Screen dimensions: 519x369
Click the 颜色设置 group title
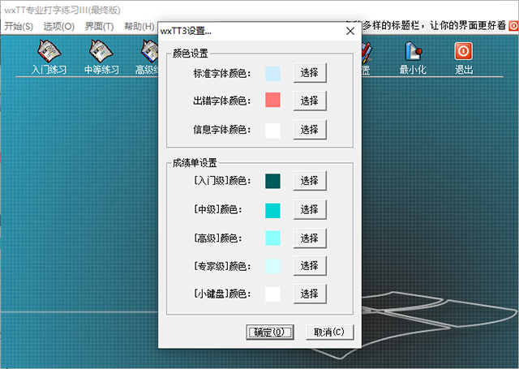click(x=191, y=54)
